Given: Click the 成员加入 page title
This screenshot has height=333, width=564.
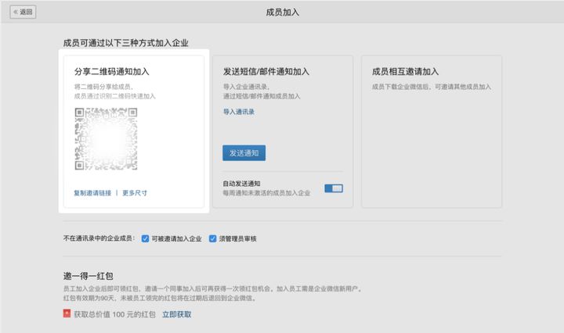Looking at the screenshot, I should tap(282, 13).
